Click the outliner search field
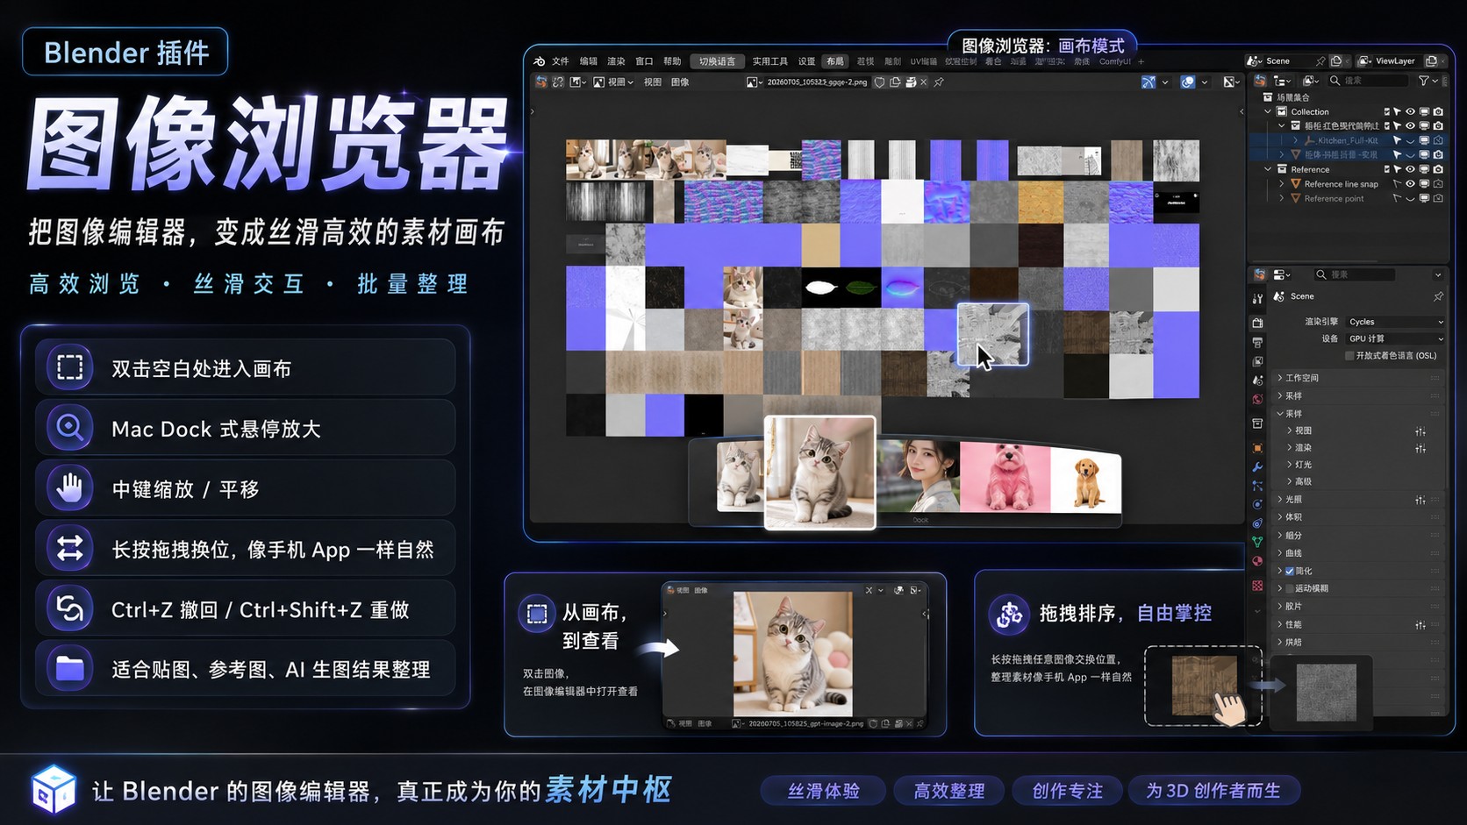The width and height of the screenshot is (1467, 825). pos(1367,81)
